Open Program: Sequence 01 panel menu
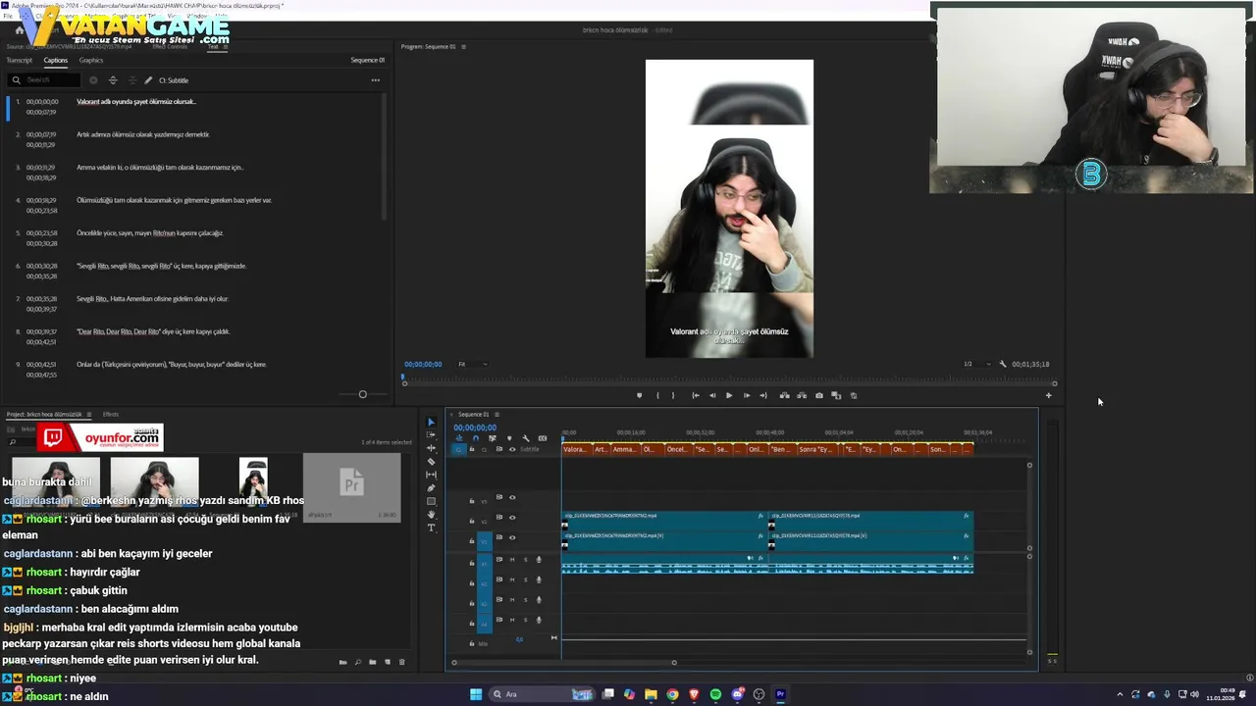This screenshot has height=706, width=1256. (x=463, y=47)
